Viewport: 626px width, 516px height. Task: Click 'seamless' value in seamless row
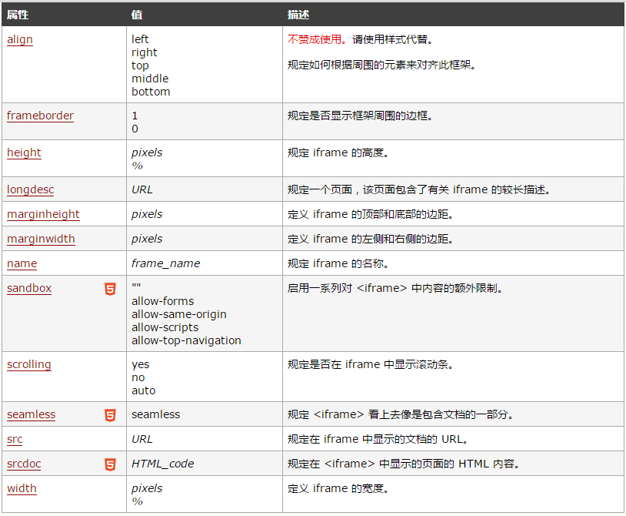[x=155, y=414]
